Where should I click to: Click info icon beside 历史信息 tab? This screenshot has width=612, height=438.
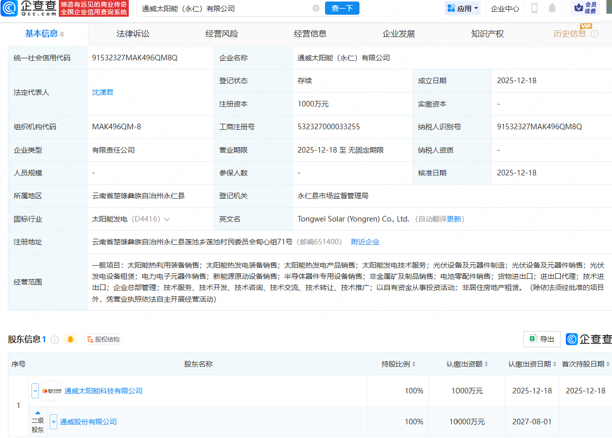(x=595, y=34)
